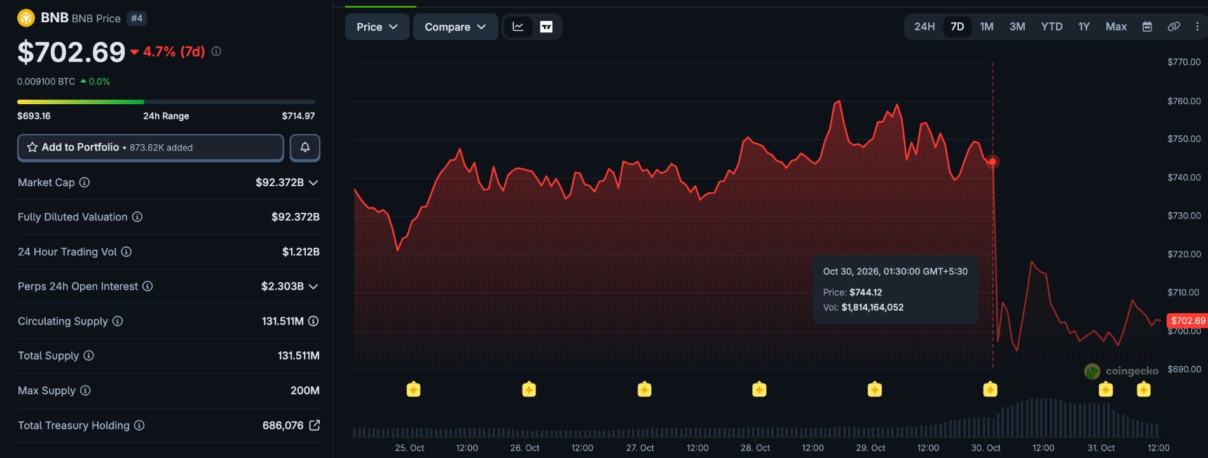Click news marker above 28. Oct
The height and width of the screenshot is (458, 1208).
point(759,389)
